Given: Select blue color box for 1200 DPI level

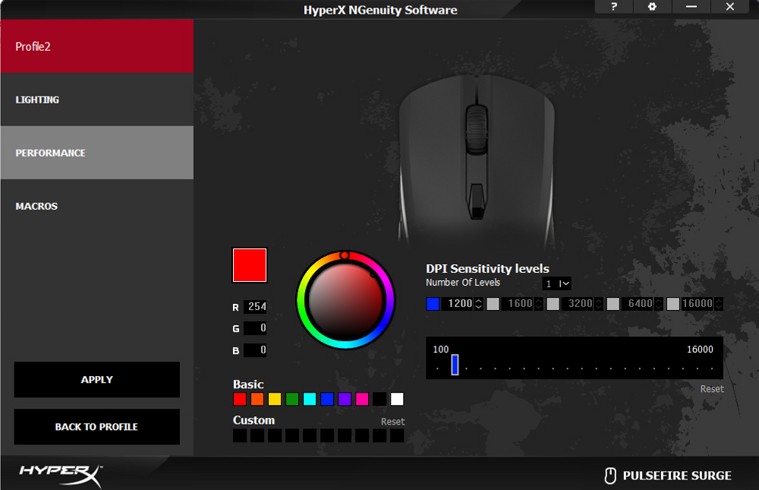Looking at the screenshot, I should tap(433, 304).
